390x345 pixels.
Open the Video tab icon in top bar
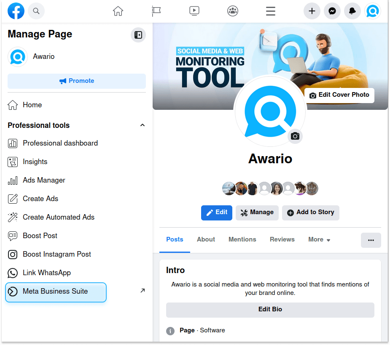coord(194,11)
